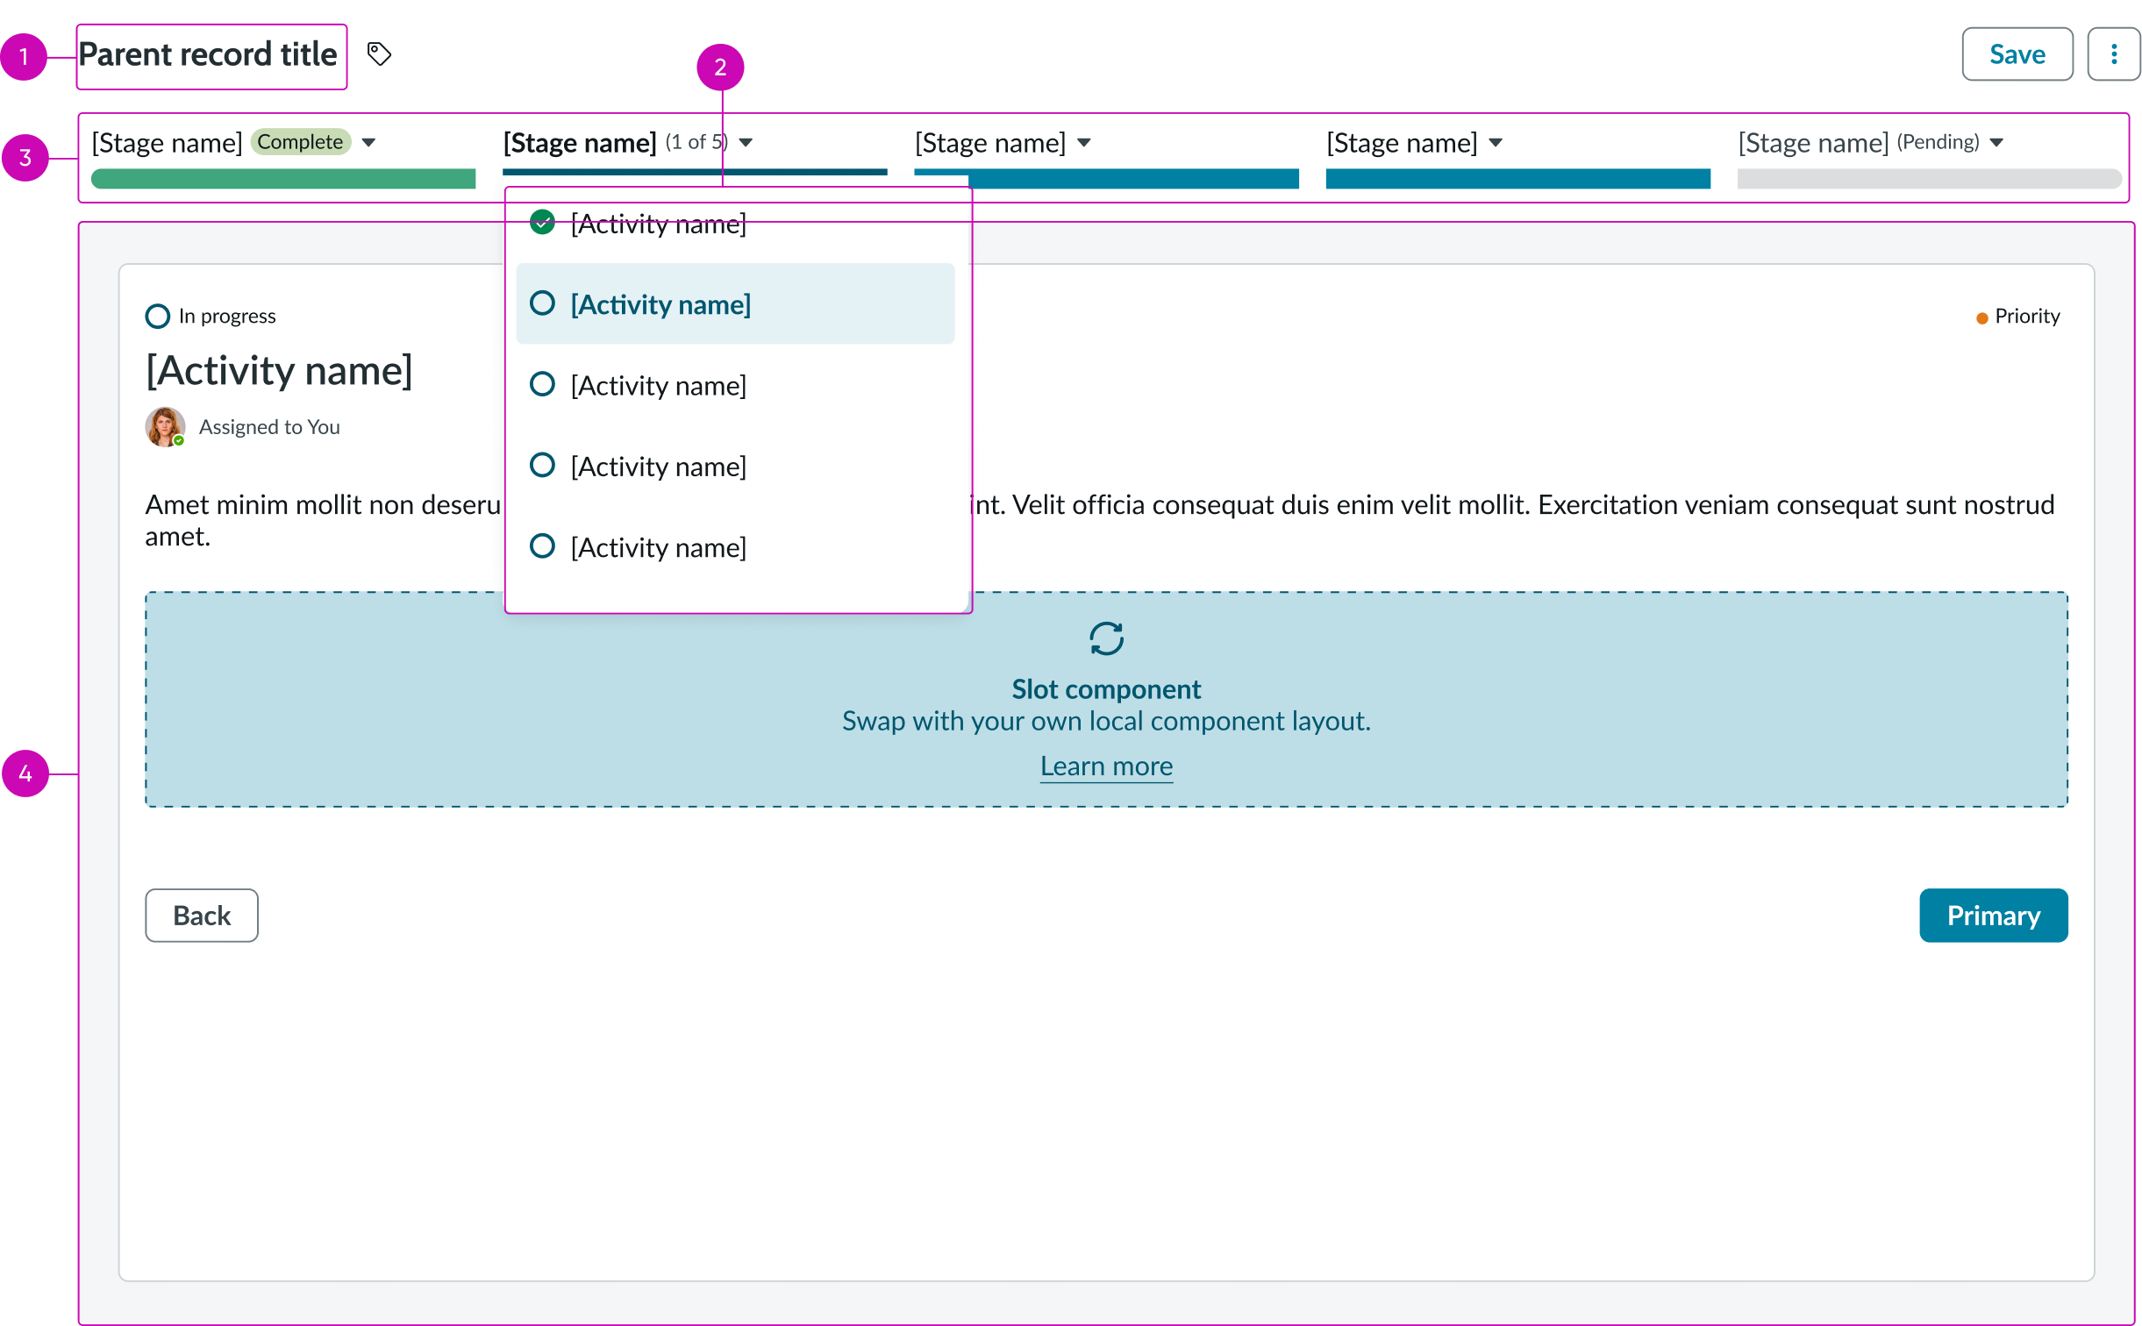Screen dimensions: 2142x1326
Task: Click the numbered annotation marker 2
Action: tap(720, 68)
